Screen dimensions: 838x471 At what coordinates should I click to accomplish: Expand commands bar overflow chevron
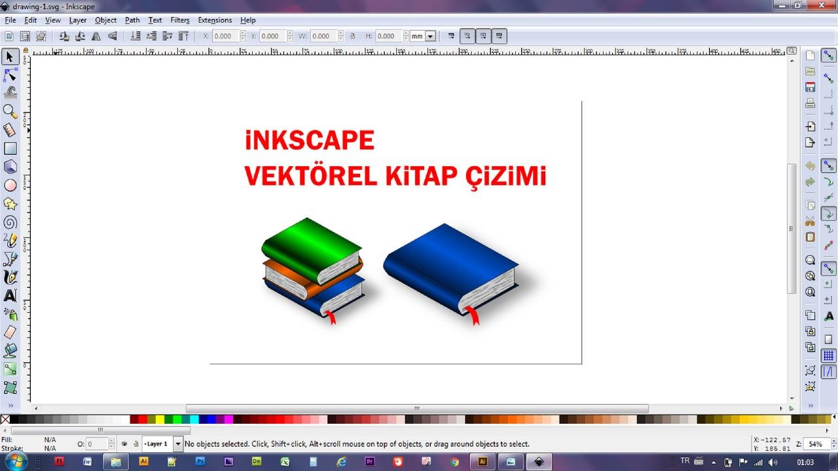811,406
